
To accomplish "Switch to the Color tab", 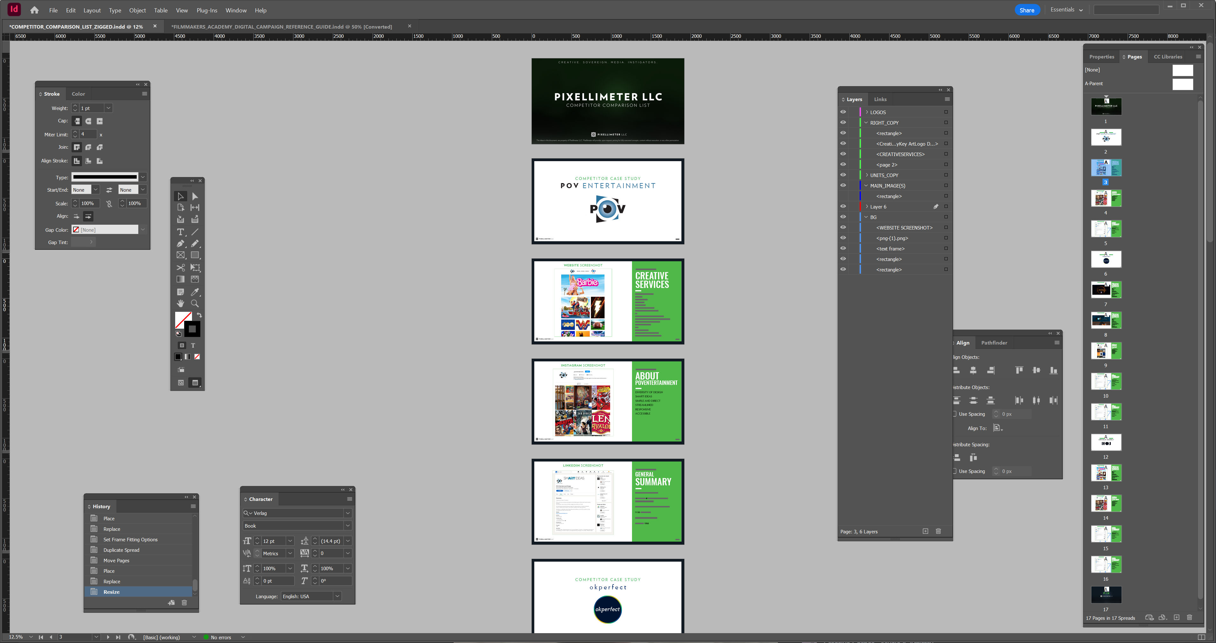I will coord(78,94).
